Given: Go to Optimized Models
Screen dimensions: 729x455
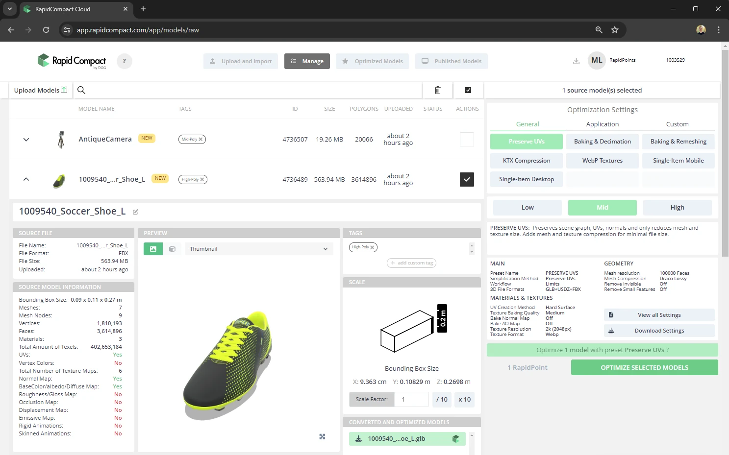Looking at the screenshot, I should (x=372, y=61).
